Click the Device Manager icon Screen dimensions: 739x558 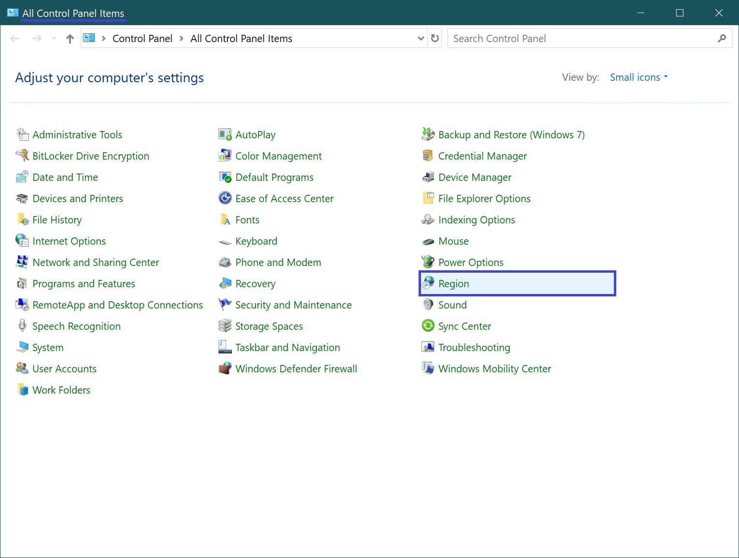[428, 177]
